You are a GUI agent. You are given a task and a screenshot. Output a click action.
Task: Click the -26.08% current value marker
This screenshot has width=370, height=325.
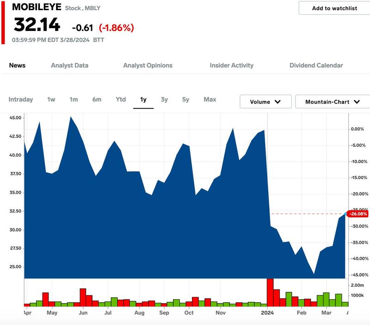click(358, 214)
